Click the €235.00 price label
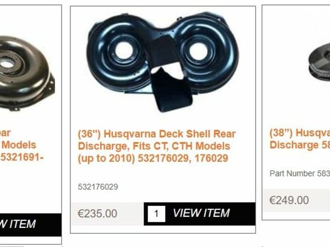Screen dimensions: 330x247 pos(97,214)
